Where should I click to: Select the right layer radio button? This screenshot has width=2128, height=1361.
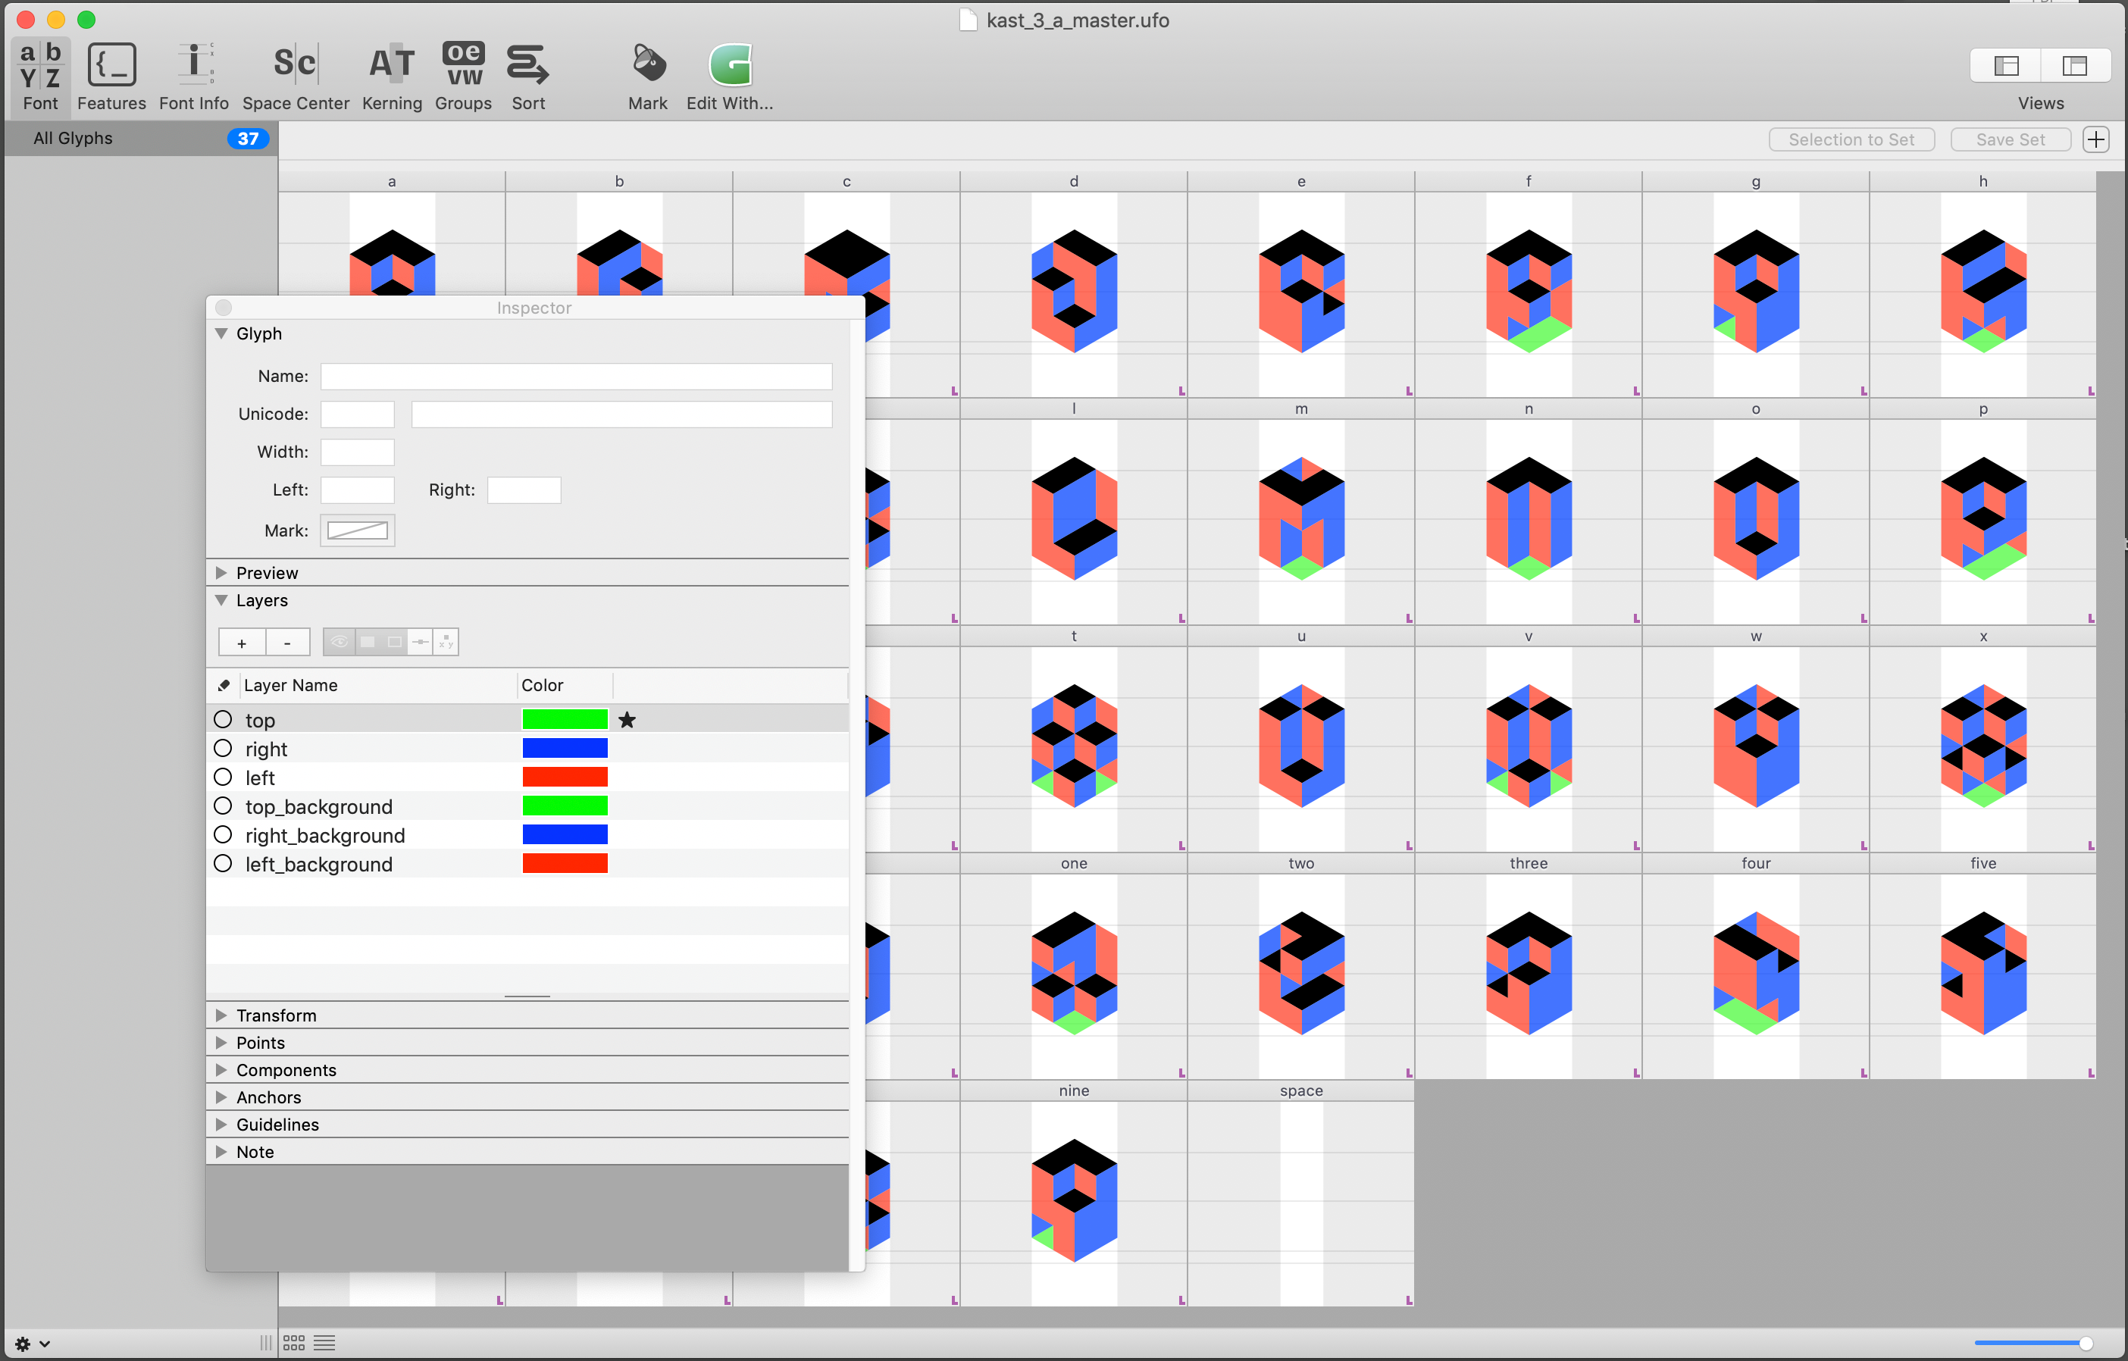[x=223, y=748]
